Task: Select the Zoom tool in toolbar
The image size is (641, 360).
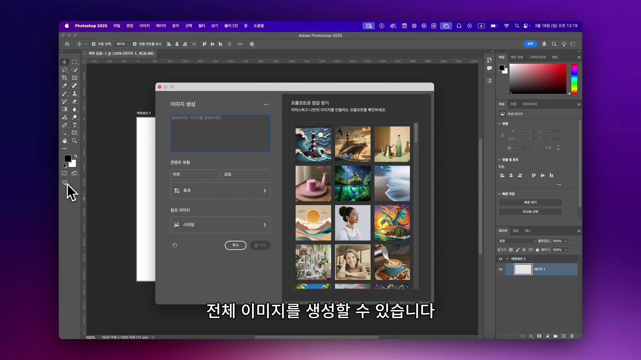Action: tap(74, 141)
